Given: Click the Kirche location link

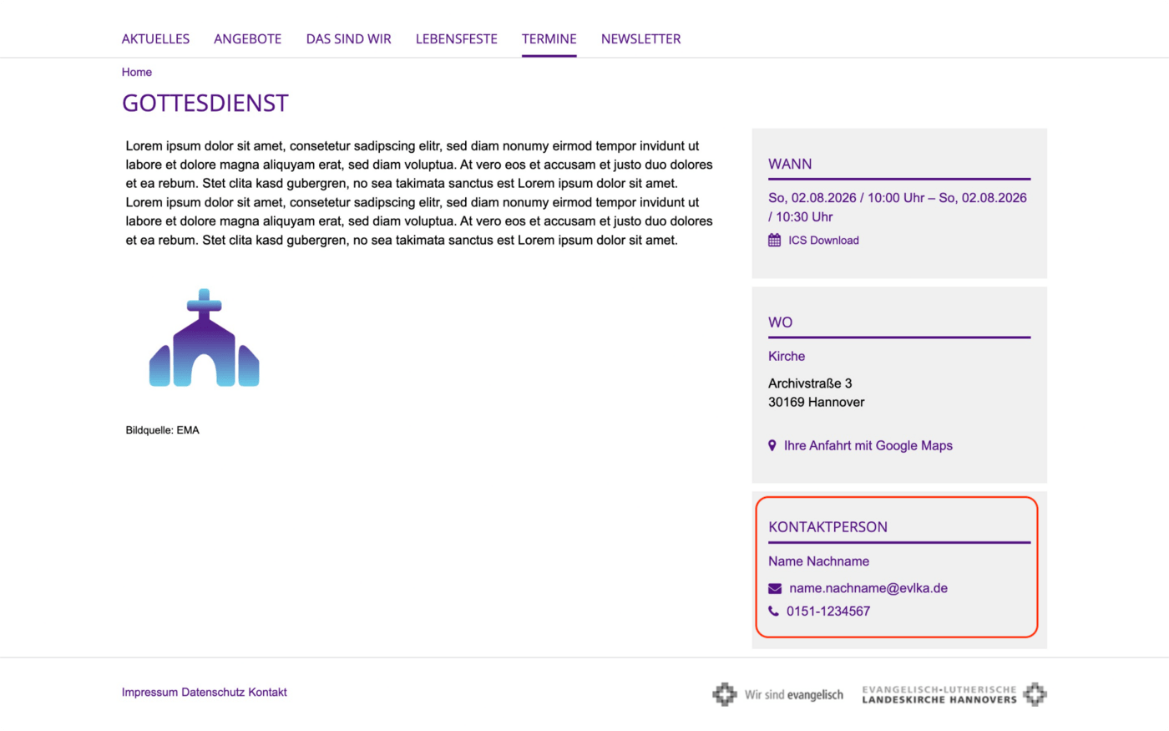Looking at the screenshot, I should pyautogui.click(x=787, y=356).
